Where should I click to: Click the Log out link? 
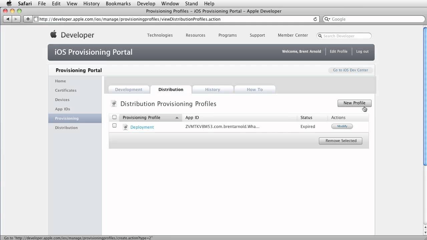pos(362,51)
